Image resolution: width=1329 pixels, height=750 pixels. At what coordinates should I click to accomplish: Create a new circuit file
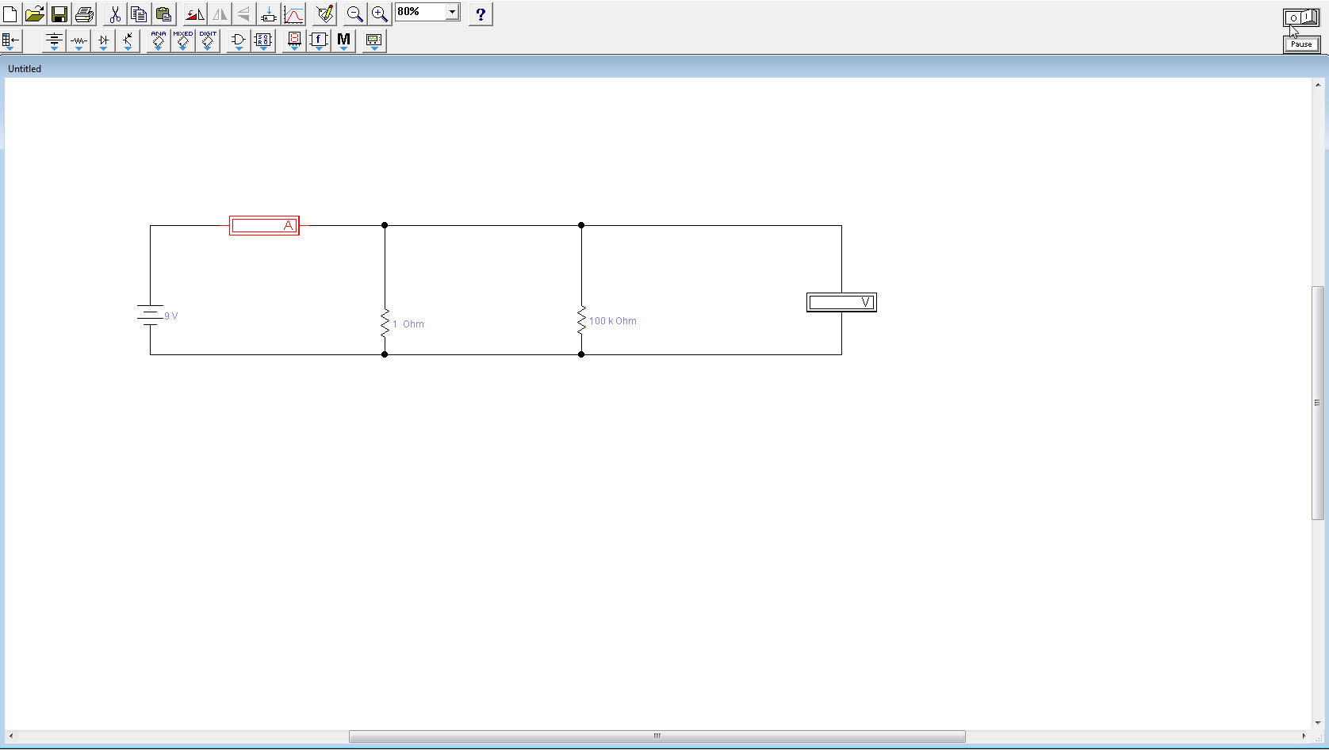click(10, 14)
